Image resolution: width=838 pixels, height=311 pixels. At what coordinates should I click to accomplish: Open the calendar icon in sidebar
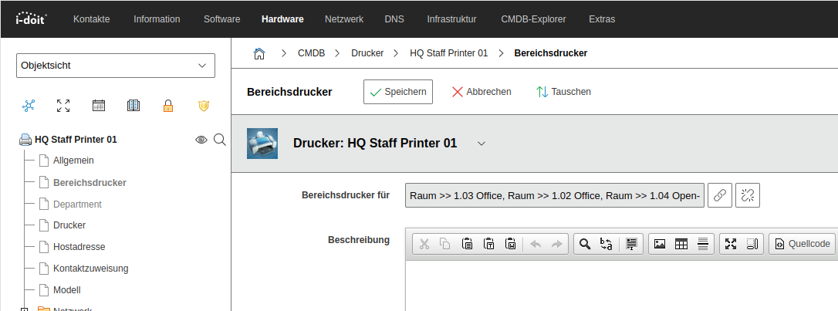[99, 106]
